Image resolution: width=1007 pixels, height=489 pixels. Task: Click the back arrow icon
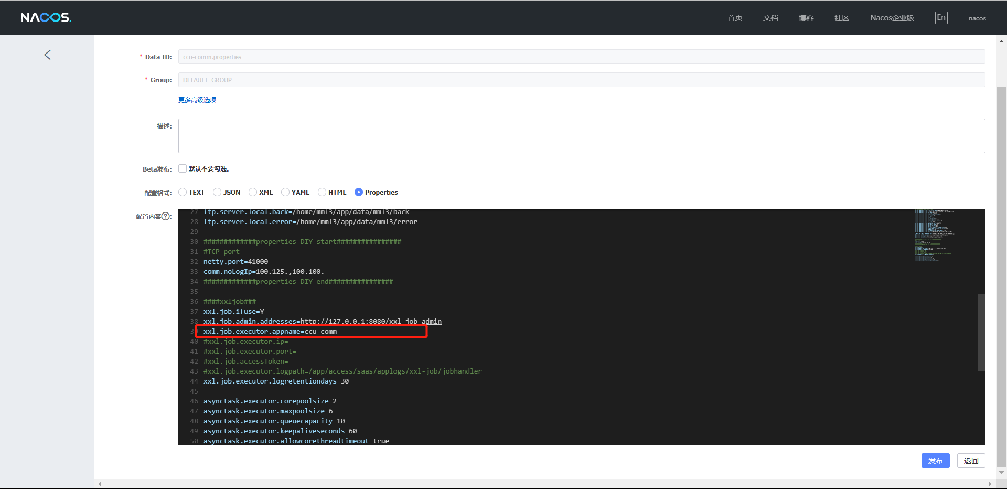(47, 55)
